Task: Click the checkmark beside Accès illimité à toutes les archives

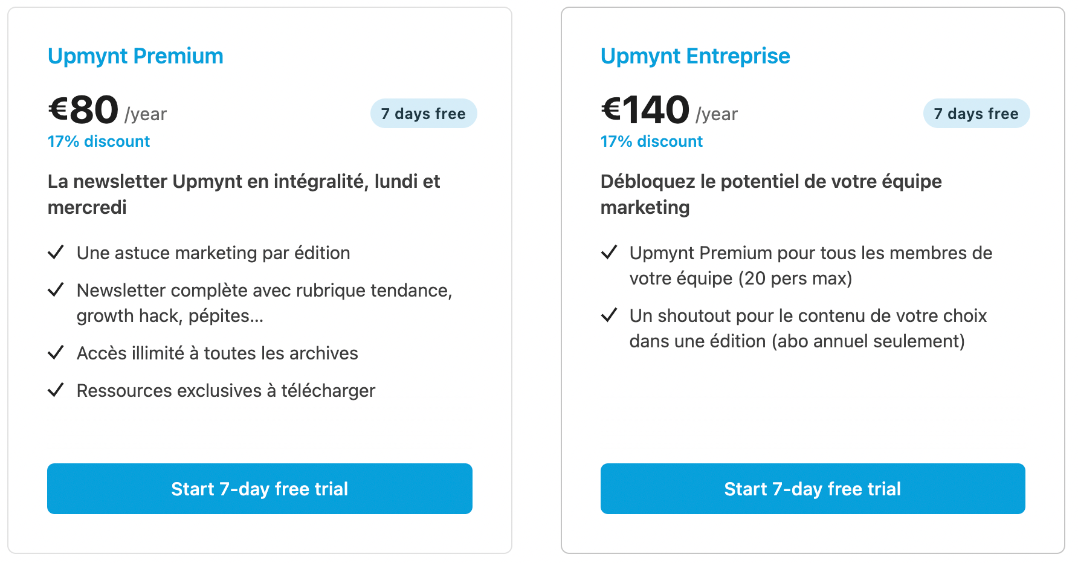Action: [x=56, y=353]
